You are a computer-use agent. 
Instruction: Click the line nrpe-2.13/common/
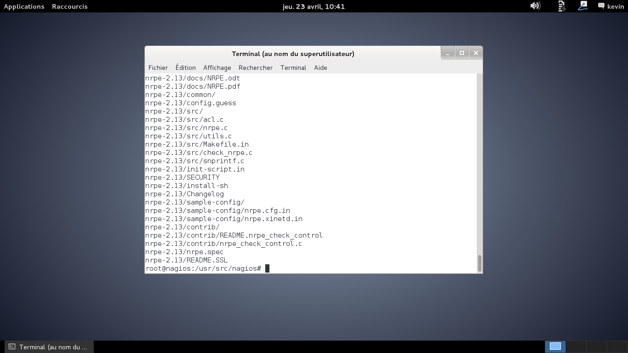click(180, 95)
